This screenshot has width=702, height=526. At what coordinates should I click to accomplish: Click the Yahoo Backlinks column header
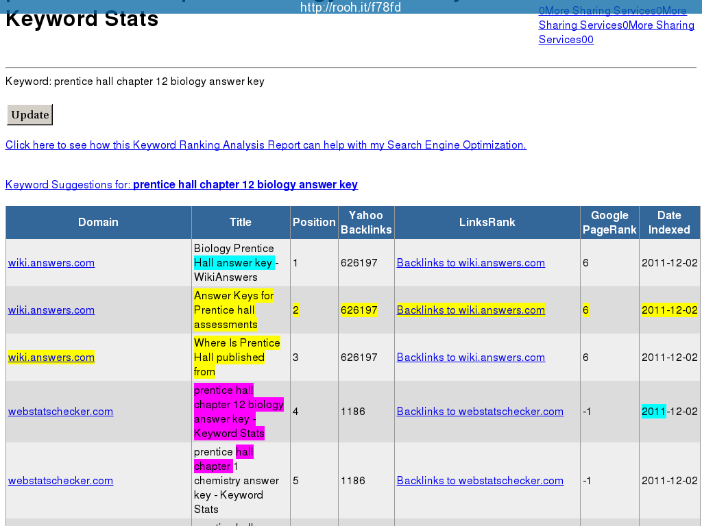(366, 223)
